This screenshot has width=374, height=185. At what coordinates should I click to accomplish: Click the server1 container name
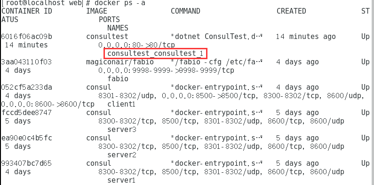point(121,180)
